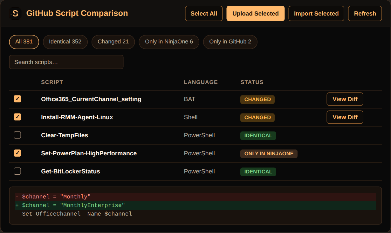Screen dimensions: 391x233
Task: View Diff for Office365_CurrentChannel_setting
Action: click(x=345, y=99)
